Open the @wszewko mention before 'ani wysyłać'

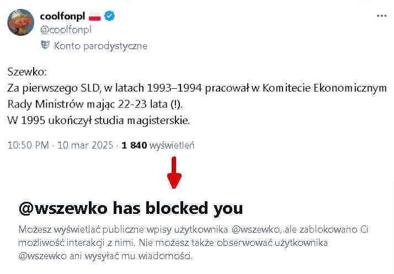tap(42, 256)
